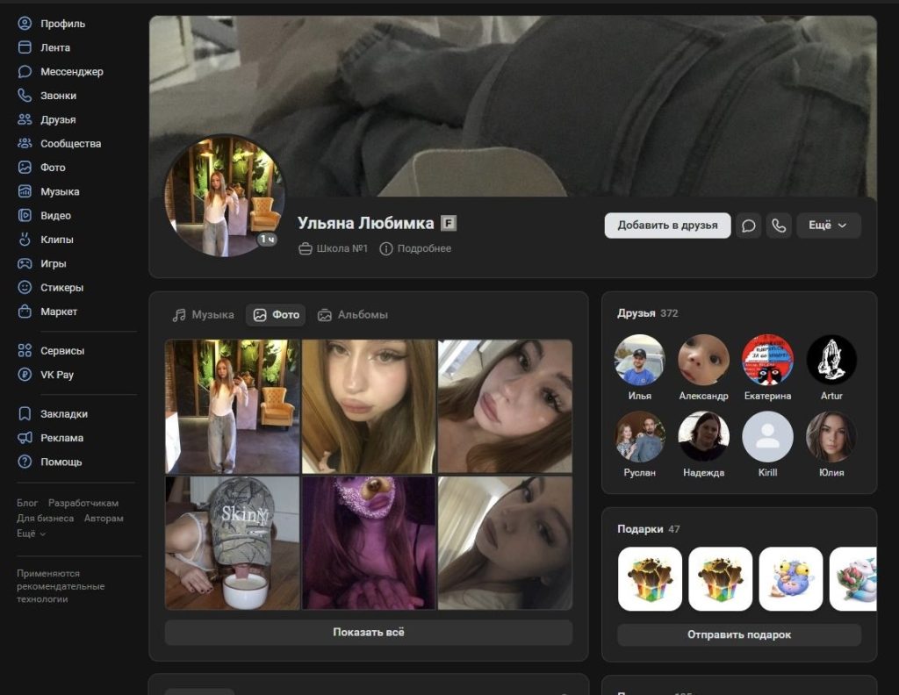Open friend Artur's avatar

point(831,361)
